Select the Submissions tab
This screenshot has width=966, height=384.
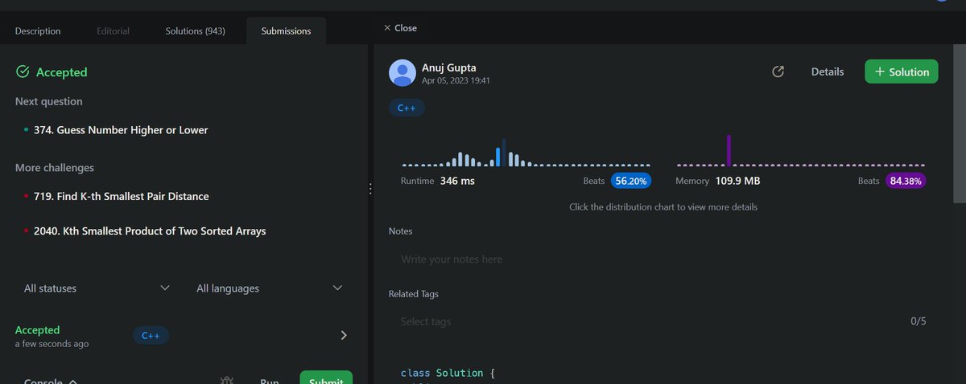286,31
